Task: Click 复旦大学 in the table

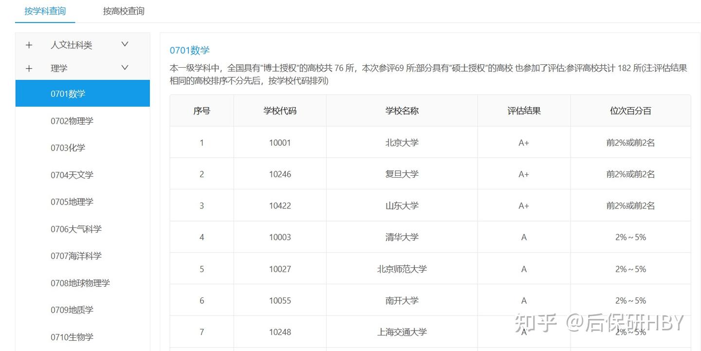Action: tap(402, 174)
